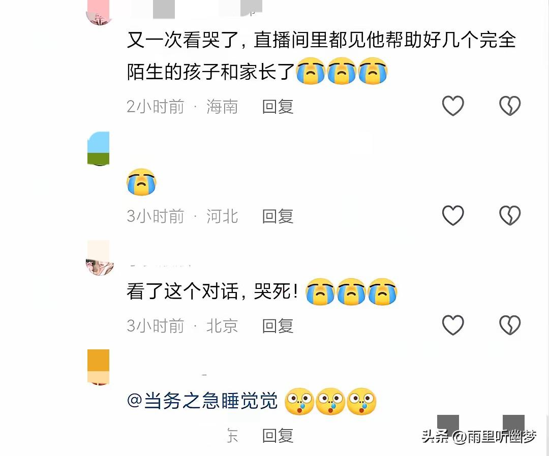The width and height of the screenshot is (549, 456).
Task: Reply to the Beijing comment via 回复
Action: point(278,326)
